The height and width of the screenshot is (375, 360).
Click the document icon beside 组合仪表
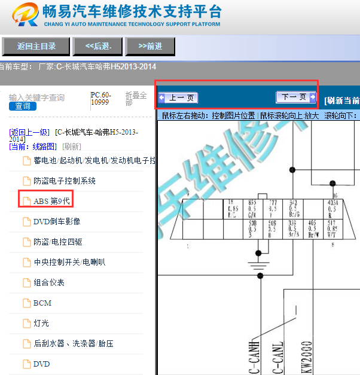coord(27,283)
